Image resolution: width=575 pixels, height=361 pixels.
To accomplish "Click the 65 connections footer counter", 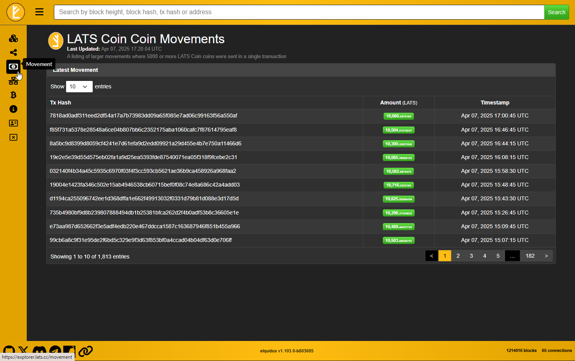I will tap(557, 351).
